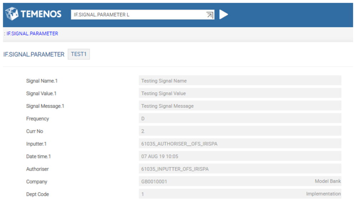Click the Model Bank enrichment text
This screenshot has height=203, width=358.
point(327,181)
